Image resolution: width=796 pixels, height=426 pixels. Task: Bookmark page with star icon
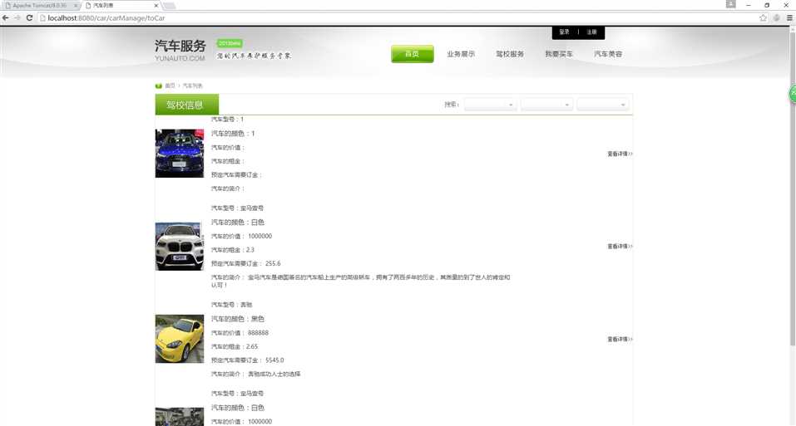763,17
